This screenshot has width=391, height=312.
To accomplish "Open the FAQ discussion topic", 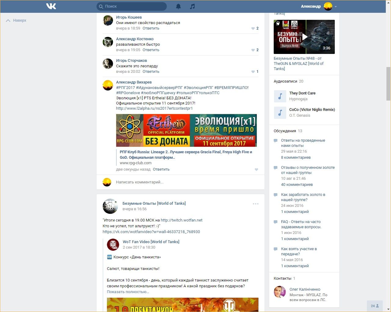I will [x=301, y=224].
